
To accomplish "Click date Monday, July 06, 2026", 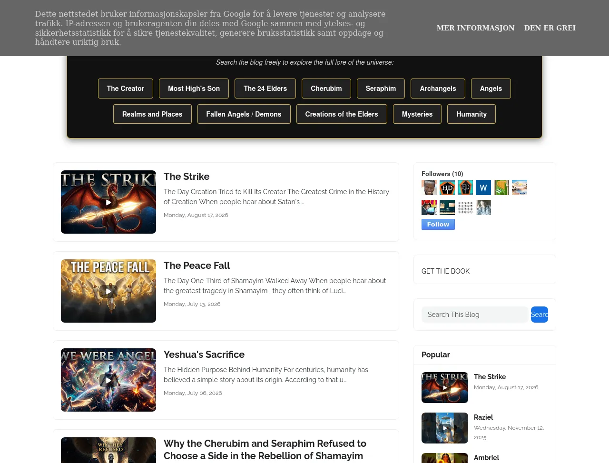I will pos(193,393).
